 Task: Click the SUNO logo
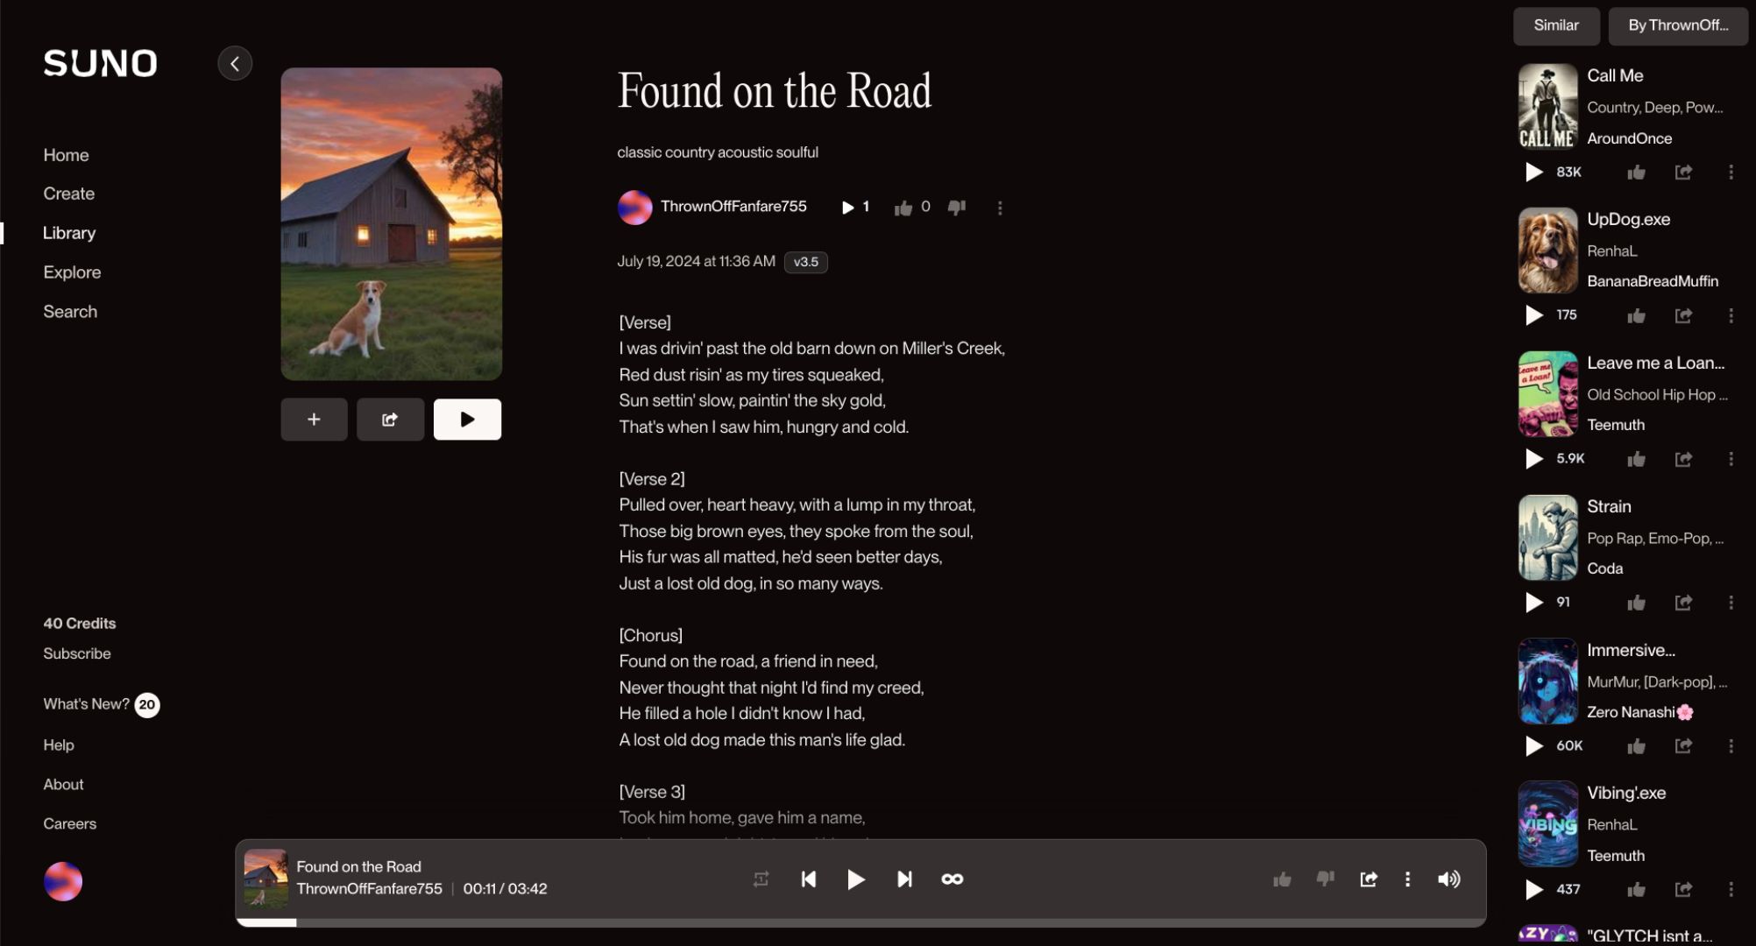point(101,63)
